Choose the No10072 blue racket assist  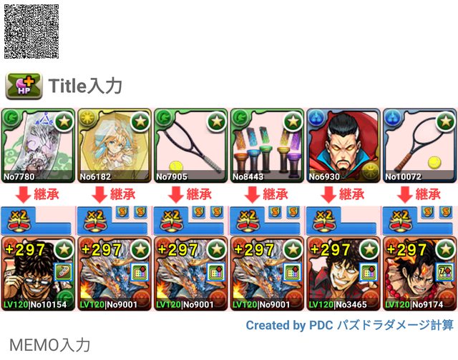click(420, 146)
